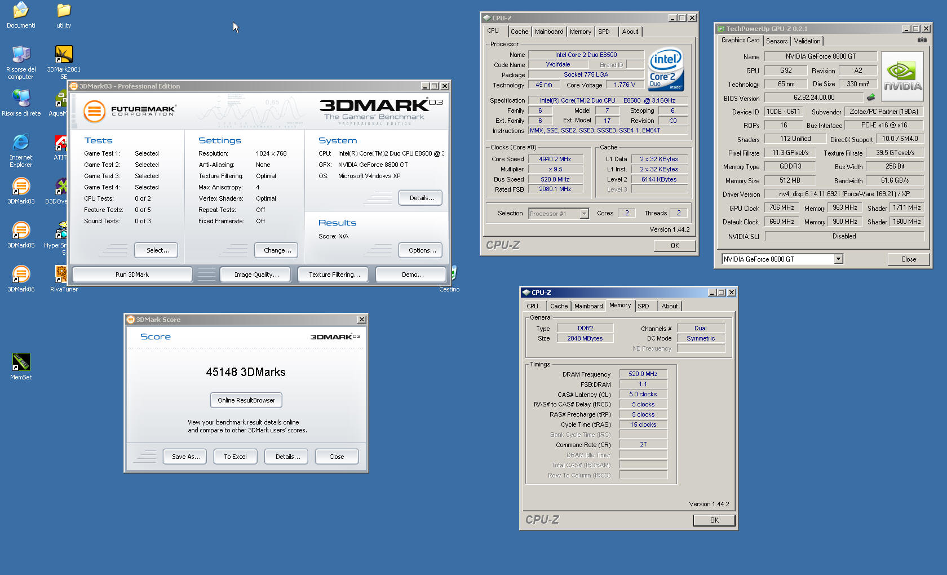The width and height of the screenshot is (947, 575).
Task: Open the Processor #1 selection dropdown
Action: point(584,214)
